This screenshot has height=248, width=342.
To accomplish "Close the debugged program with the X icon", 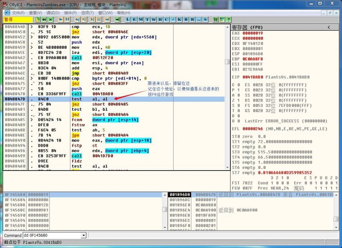I will pyautogui.click(x=50, y=20).
